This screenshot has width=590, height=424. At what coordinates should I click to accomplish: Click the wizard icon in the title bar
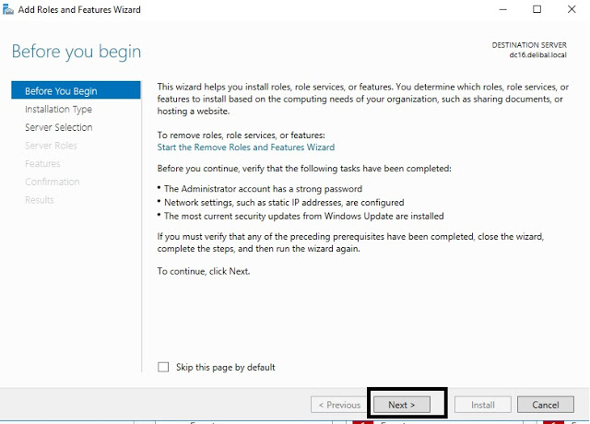pyautogui.click(x=8, y=9)
